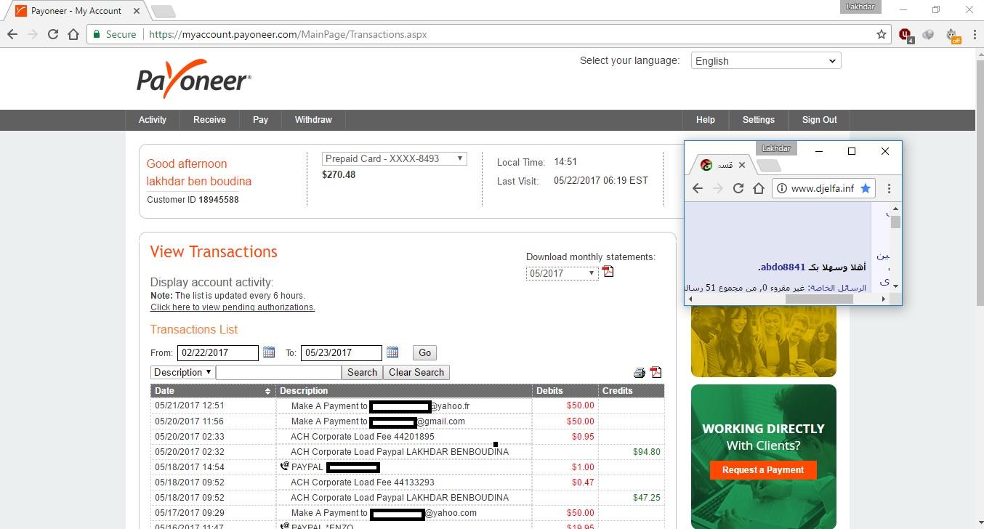Screen dimensions: 984x529
Task: Click the Request a Payment button
Action: (x=763, y=470)
